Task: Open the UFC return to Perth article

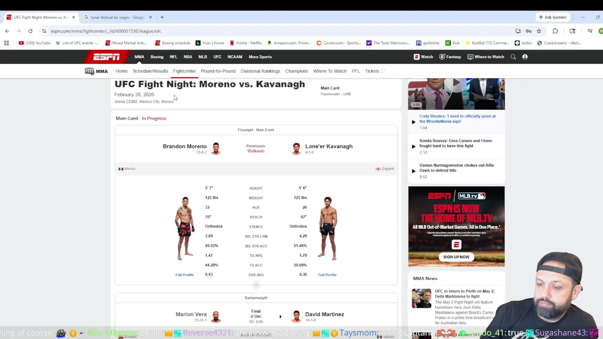Action: pos(464,294)
